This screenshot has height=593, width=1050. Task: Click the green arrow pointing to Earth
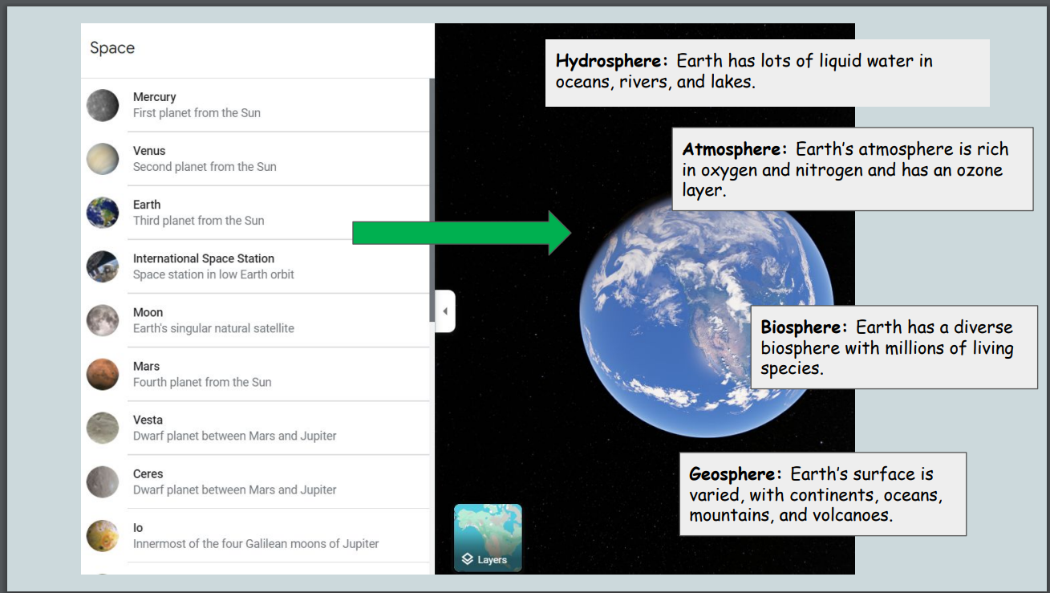[461, 234]
